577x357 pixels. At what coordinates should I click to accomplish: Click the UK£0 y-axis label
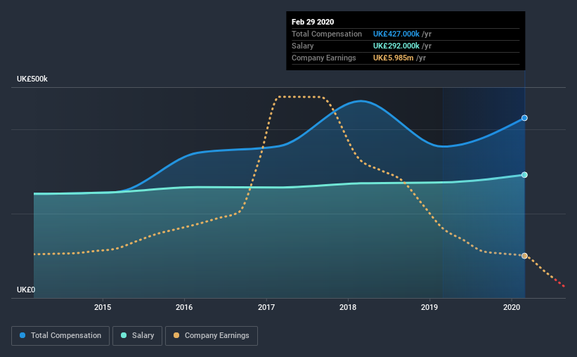[26, 290]
